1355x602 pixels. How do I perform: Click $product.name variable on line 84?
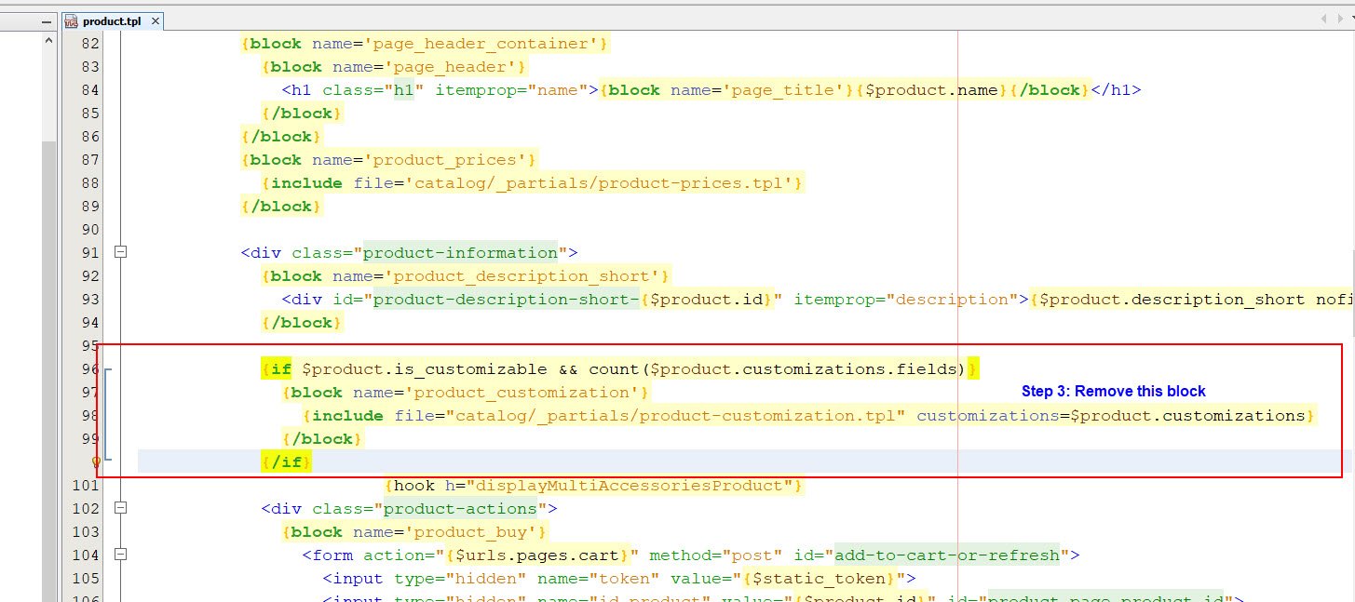(931, 90)
